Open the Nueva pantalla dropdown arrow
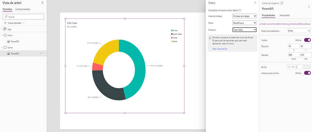312x132 pixels. 24,23
